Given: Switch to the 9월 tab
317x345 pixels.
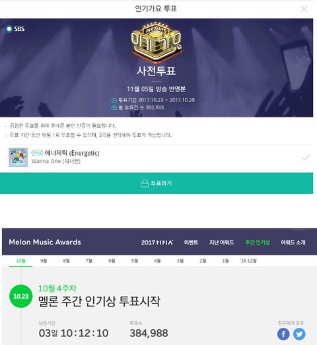Looking at the screenshot, I should click(44, 261).
